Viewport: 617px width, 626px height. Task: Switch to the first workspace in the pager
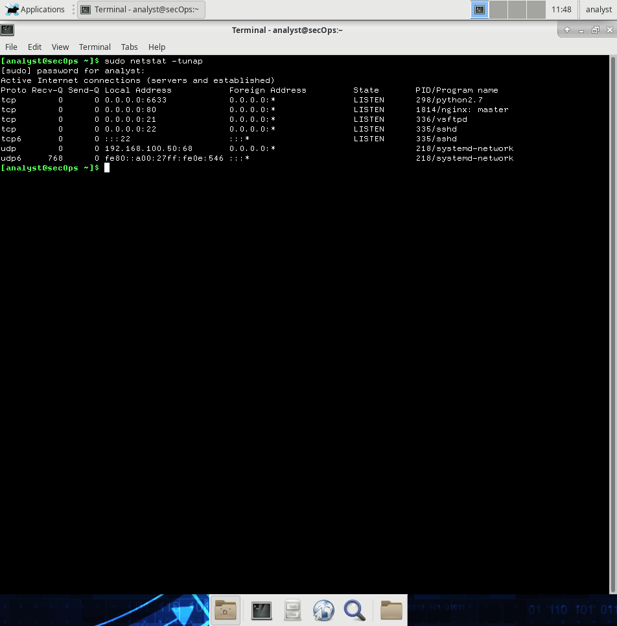point(480,10)
